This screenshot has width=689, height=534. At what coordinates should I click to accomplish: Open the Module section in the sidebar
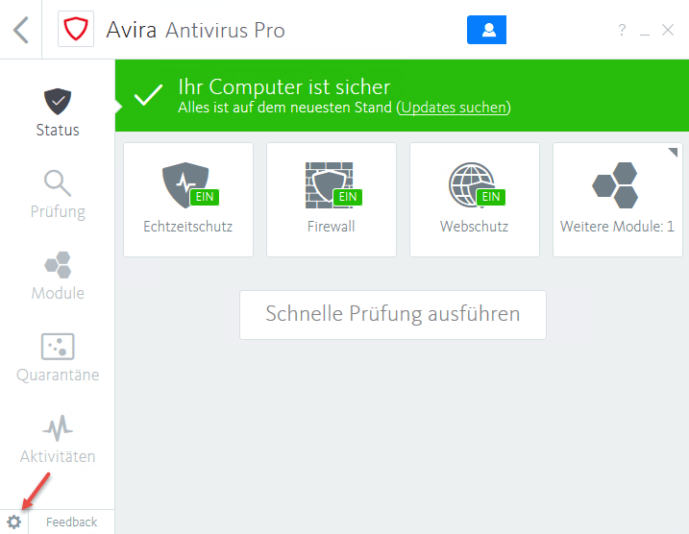tap(58, 276)
